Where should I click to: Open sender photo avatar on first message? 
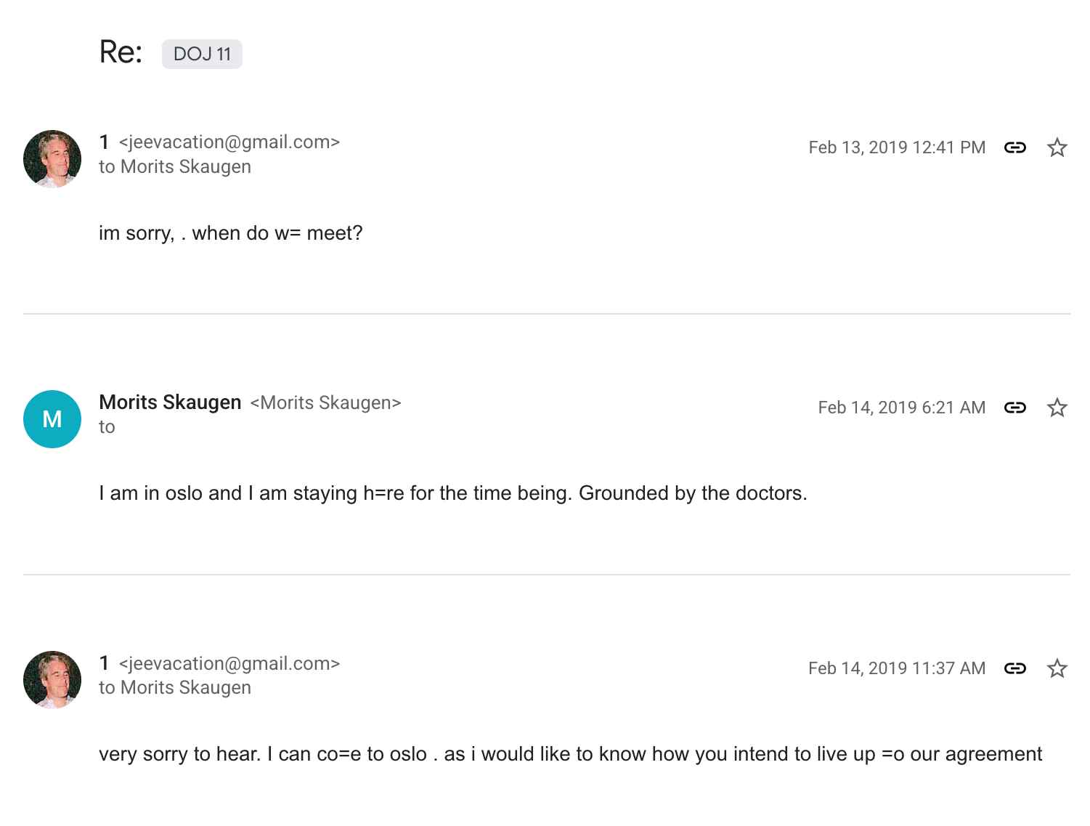tap(52, 159)
